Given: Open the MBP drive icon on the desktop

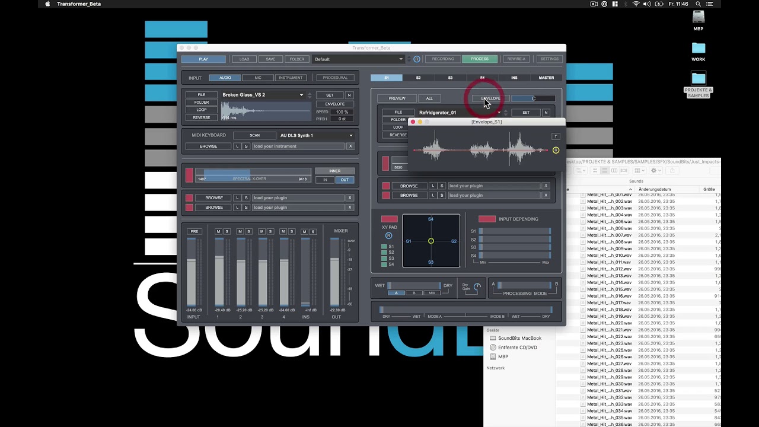Looking at the screenshot, I should [699, 17].
